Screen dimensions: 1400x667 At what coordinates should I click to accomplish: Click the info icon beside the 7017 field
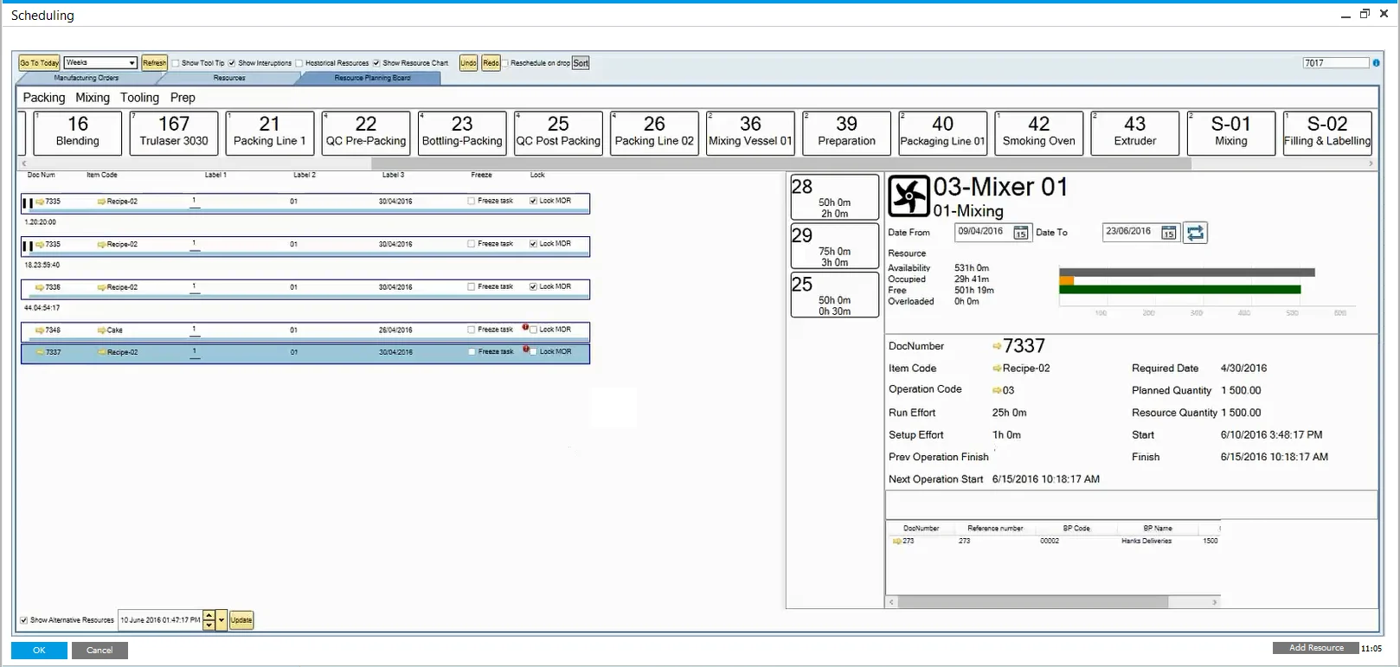(1376, 63)
